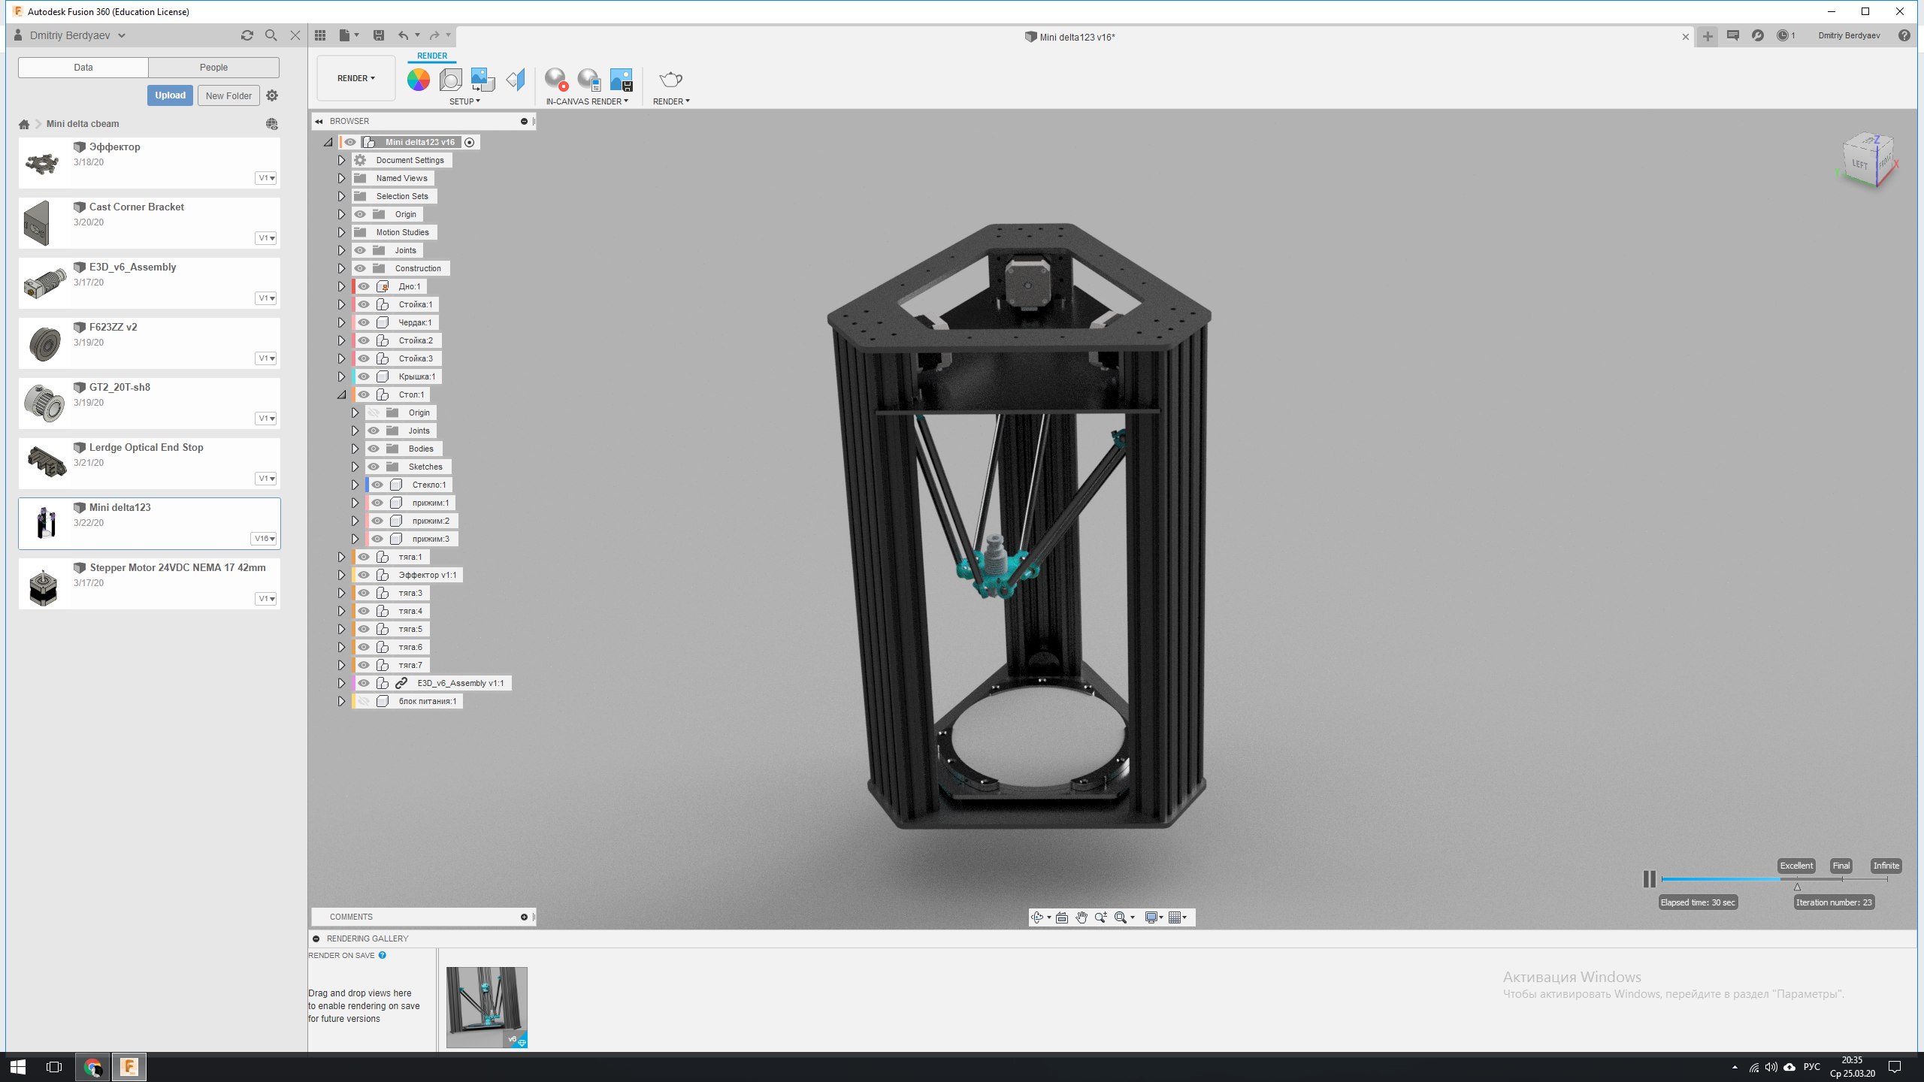This screenshot has height=1082, width=1924.
Task: Open project in web globe icon
Action: [272, 124]
